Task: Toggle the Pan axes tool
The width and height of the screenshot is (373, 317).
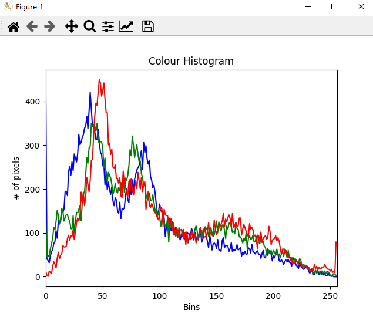Action: [71, 26]
